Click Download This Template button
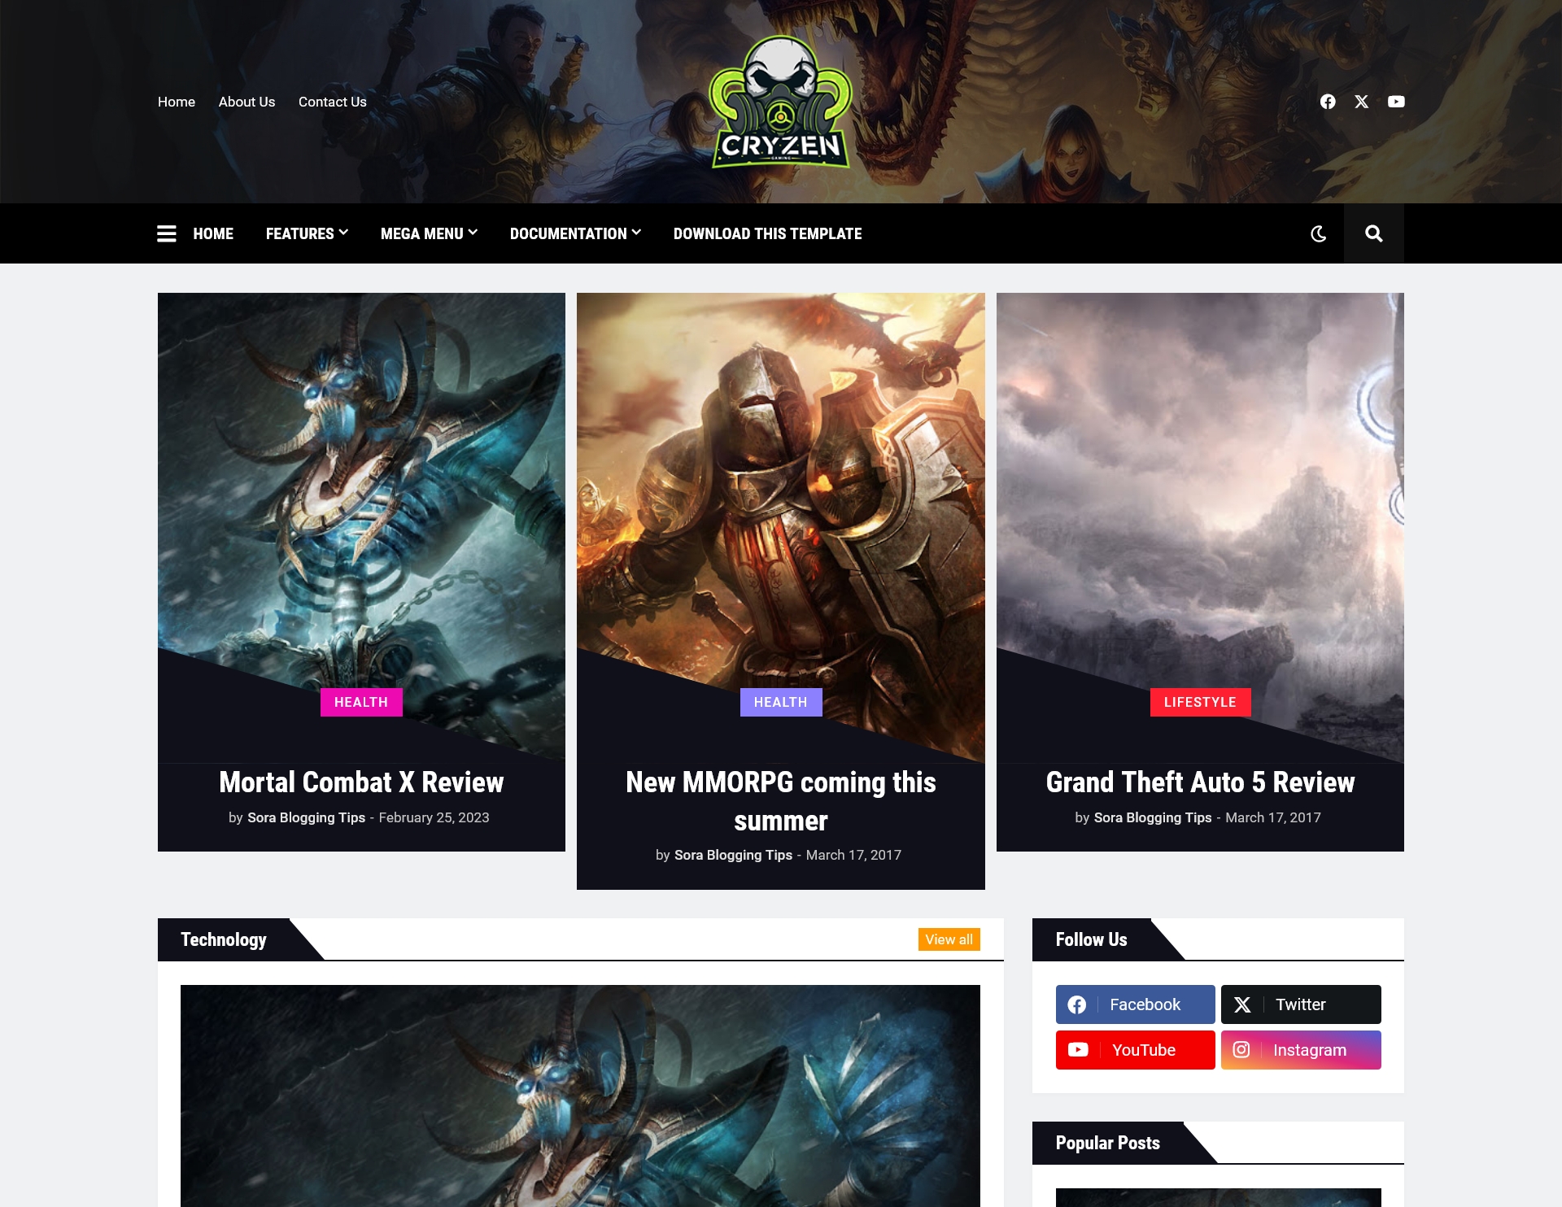1562x1207 pixels. tap(767, 233)
